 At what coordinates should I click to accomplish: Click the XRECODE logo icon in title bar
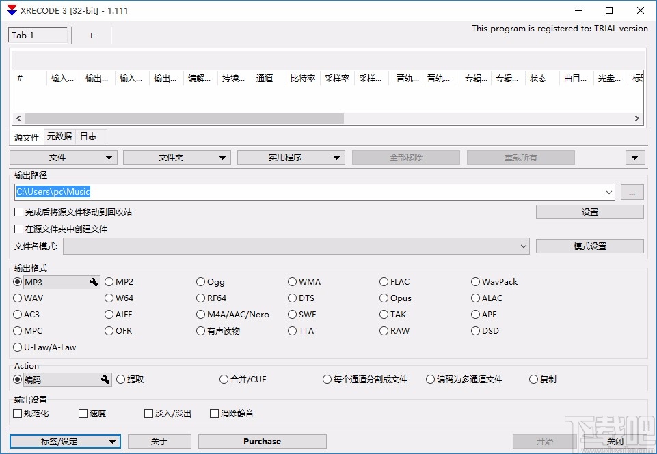coord(12,10)
